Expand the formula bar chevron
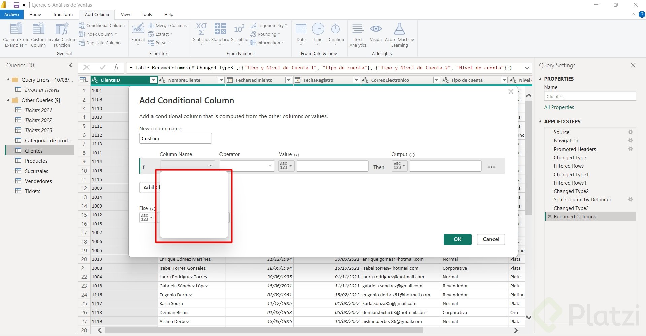The height and width of the screenshot is (336, 646). [x=527, y=68]
